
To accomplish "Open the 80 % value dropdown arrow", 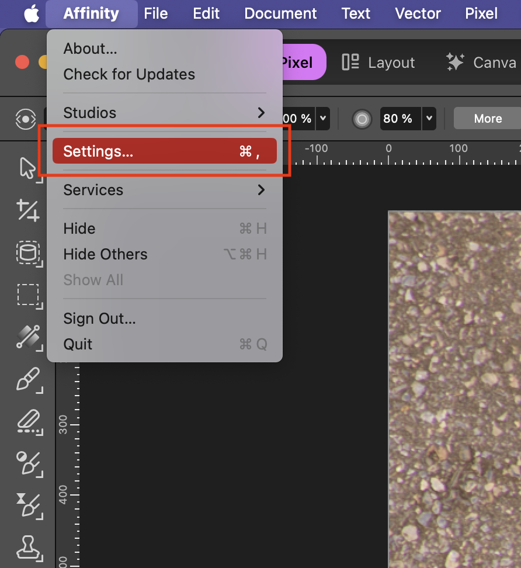I will 429,119.
